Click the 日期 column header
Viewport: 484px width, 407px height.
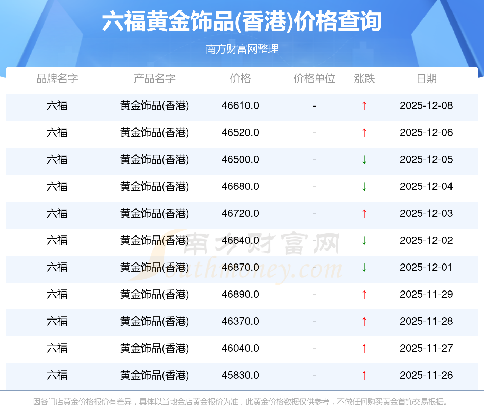[427, 79]
